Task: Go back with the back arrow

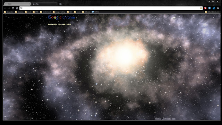Action: [x=5, y=8]
